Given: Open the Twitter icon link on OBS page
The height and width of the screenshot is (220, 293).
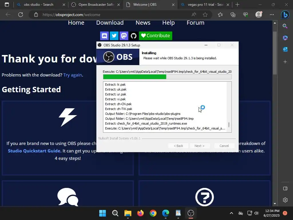Looking at the screenshot, I should 114,36.
